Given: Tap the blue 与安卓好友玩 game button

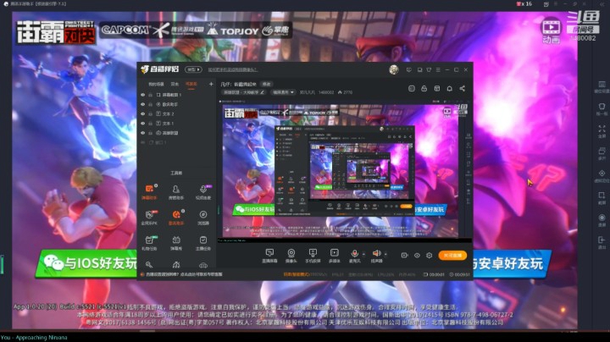Looking at the screenshot, I should coord(513,263).
